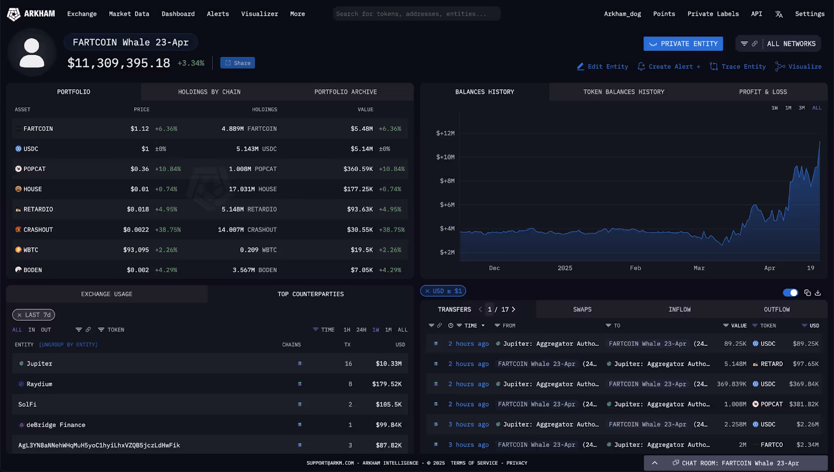Open the VALUE filter in transfers

point(735,325)
